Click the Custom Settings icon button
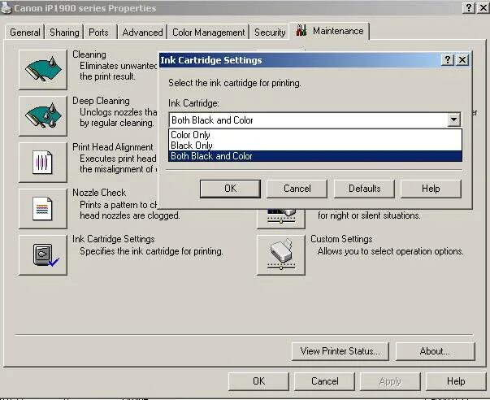 click(281, 255)
